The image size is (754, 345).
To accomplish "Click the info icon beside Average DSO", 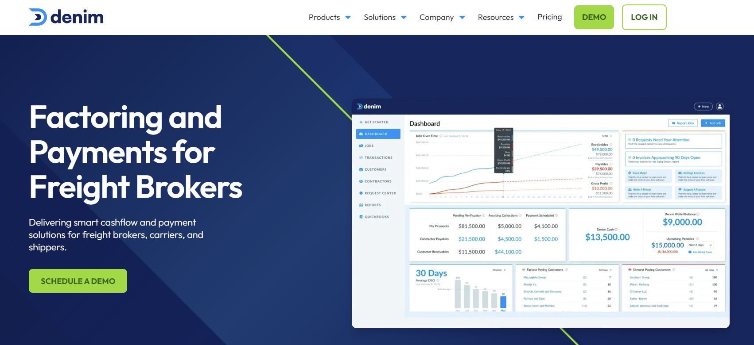I will [x=438, y=280].
